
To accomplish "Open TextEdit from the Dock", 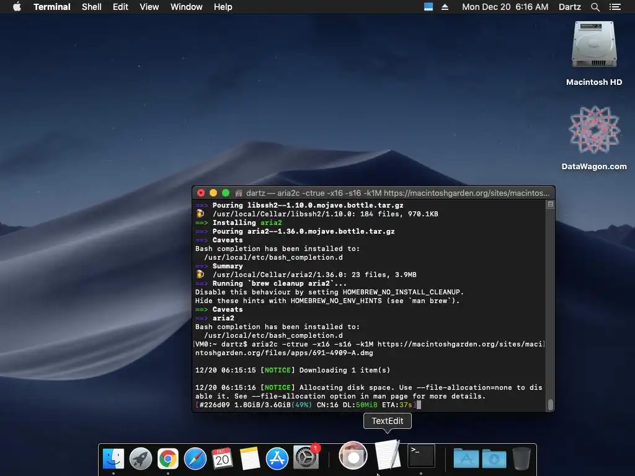I will pyautogui.click(x=388, y=454).
